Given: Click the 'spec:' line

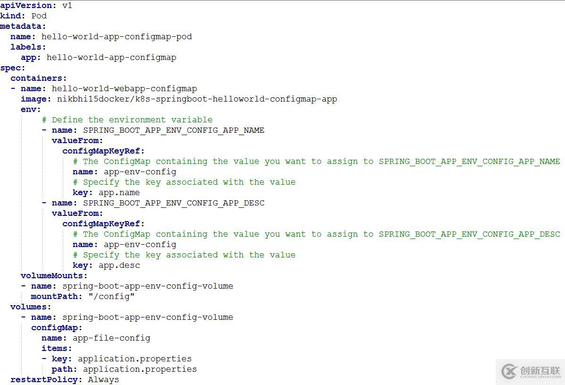Looking at the screenshot, I should (x=13, y=68).
